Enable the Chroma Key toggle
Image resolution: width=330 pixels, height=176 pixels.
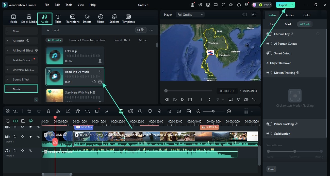tap(269, 34)
